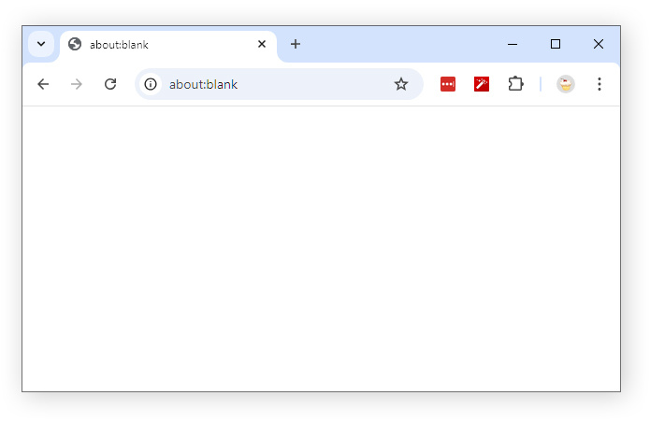This screenshot has height=424, width=650.
Task: Minimize the Chrome window
Action: pyautogui.click(x=513, y=44)
